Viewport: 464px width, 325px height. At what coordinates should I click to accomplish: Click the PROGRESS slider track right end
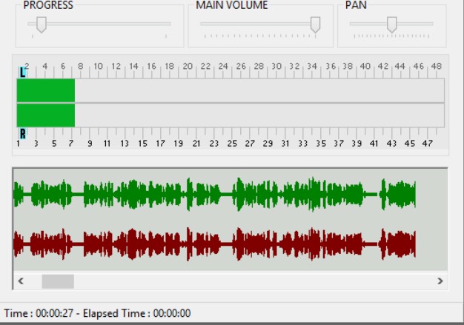tap(169, 24)
